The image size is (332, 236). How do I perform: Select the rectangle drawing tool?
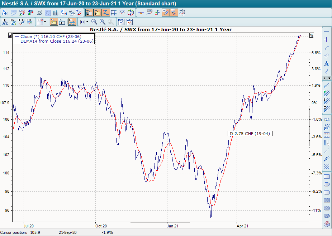[x=326, y=177]
